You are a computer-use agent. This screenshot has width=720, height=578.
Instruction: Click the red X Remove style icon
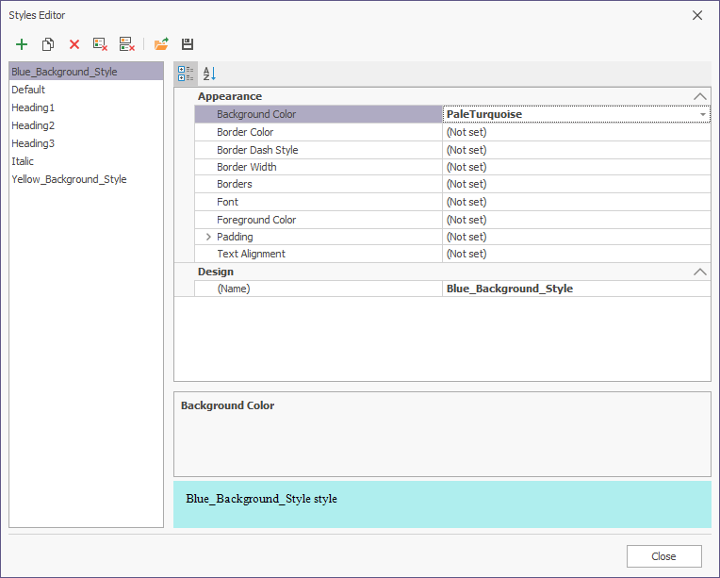(74, 44)
